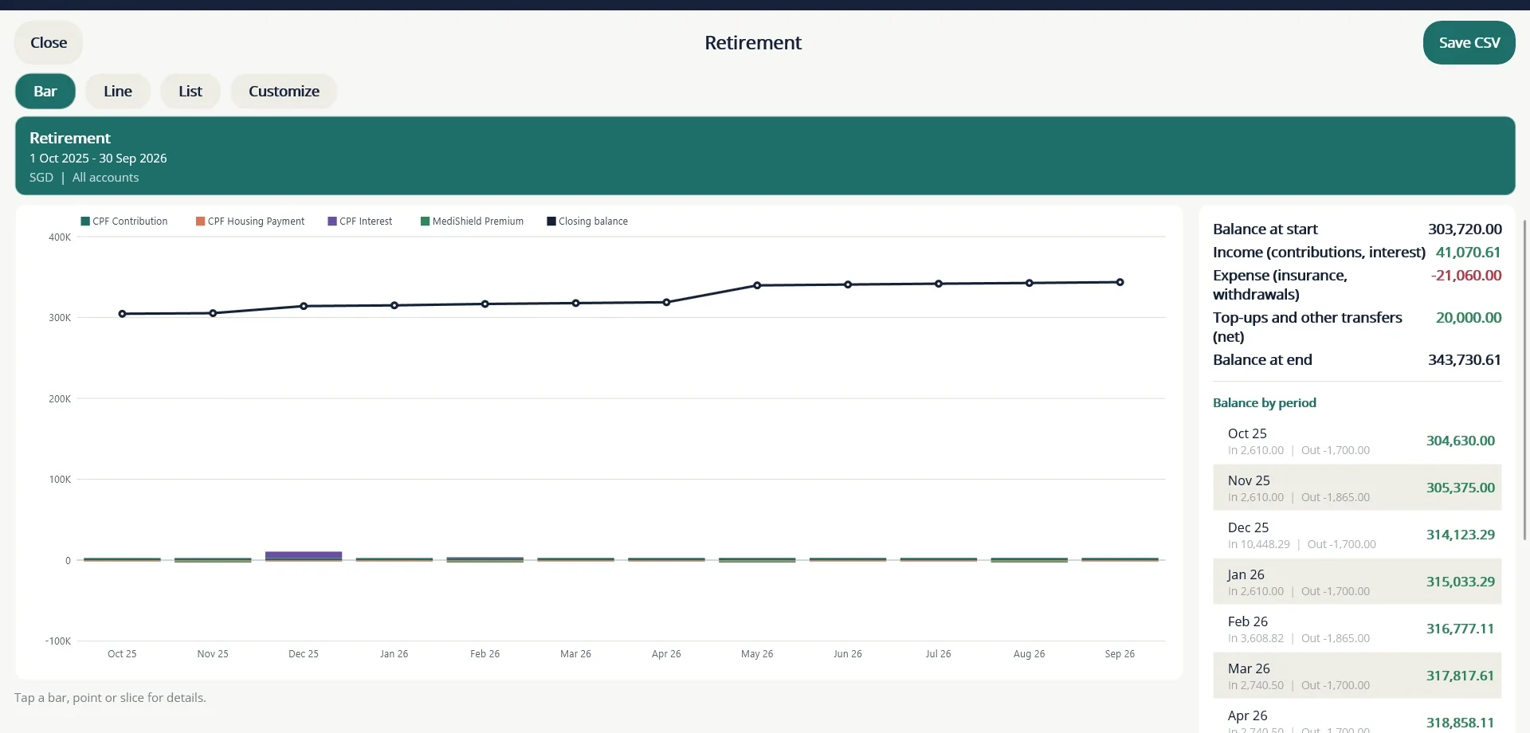
Task: Click the date range 1 Oct 2025 - 30 Sep 2026
Action: coord(98,159)
